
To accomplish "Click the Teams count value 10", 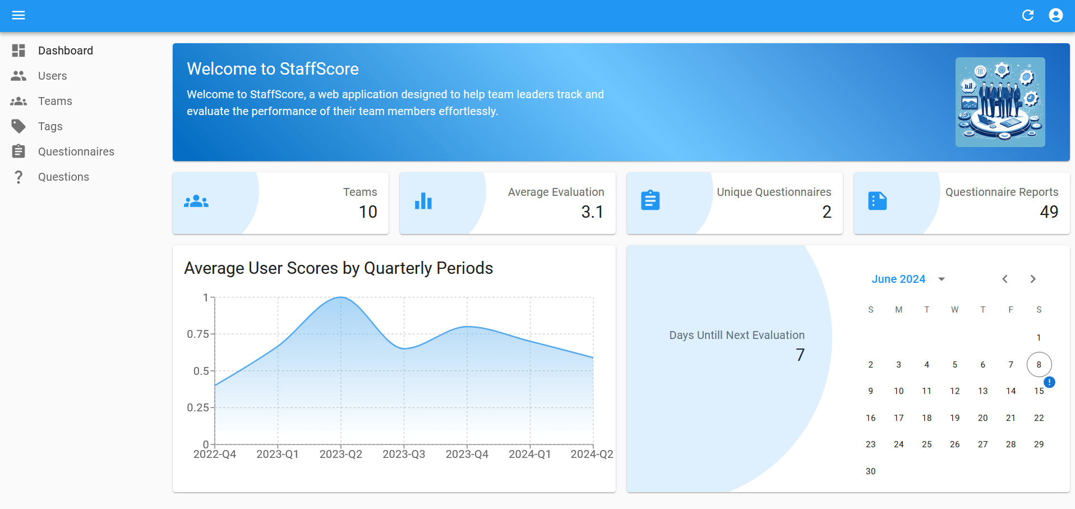I will coord(368,212).
